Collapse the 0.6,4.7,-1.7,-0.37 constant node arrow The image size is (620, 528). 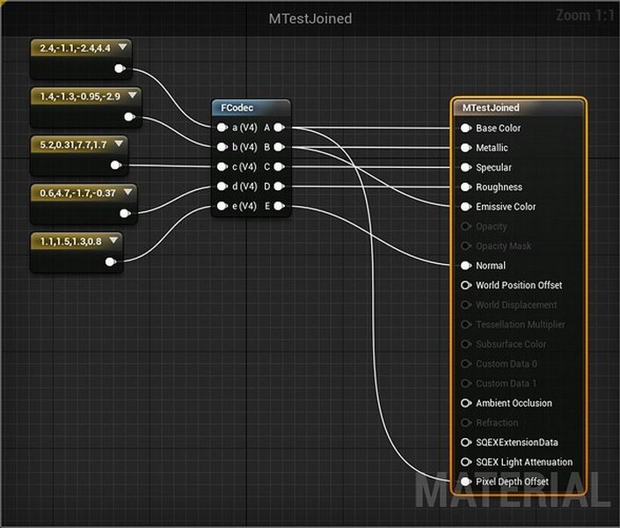click(128, 193)
